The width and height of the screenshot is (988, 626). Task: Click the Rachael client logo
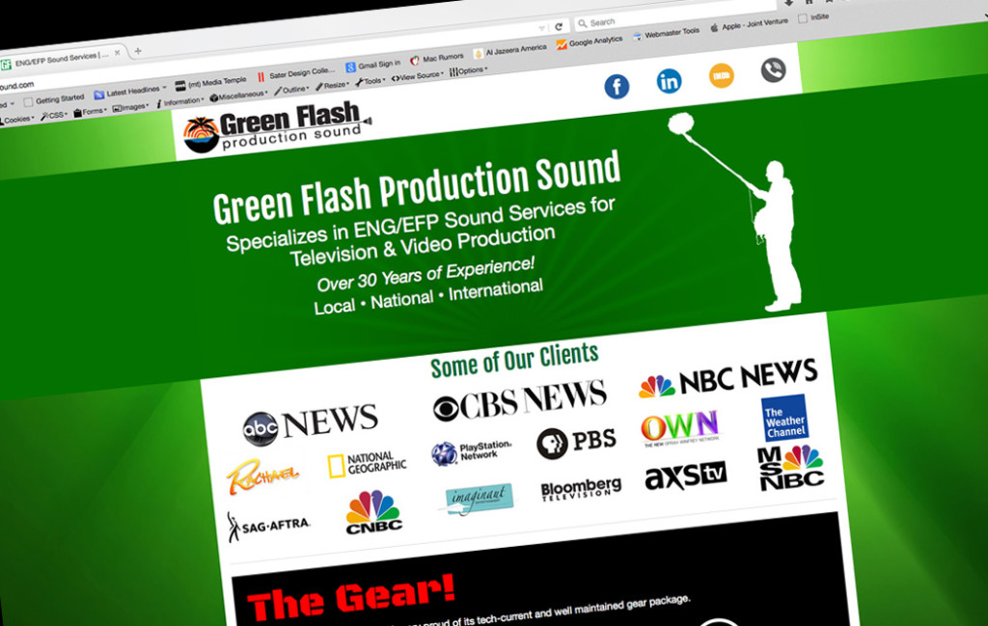pyautogui.click(x=262, y=476)
